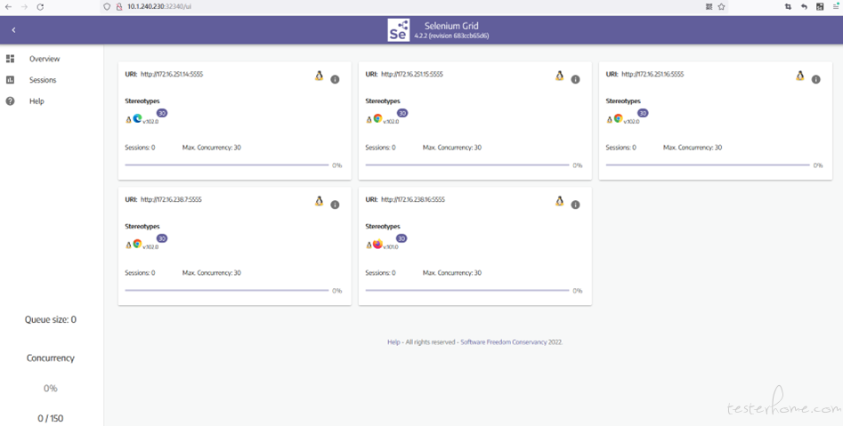Click the Firefox icon on node 172.16.238.16

(377, 244)
